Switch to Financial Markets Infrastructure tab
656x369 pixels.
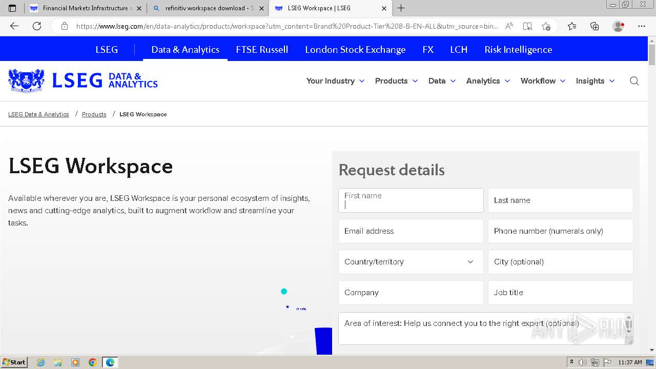[x=85, y=8]
